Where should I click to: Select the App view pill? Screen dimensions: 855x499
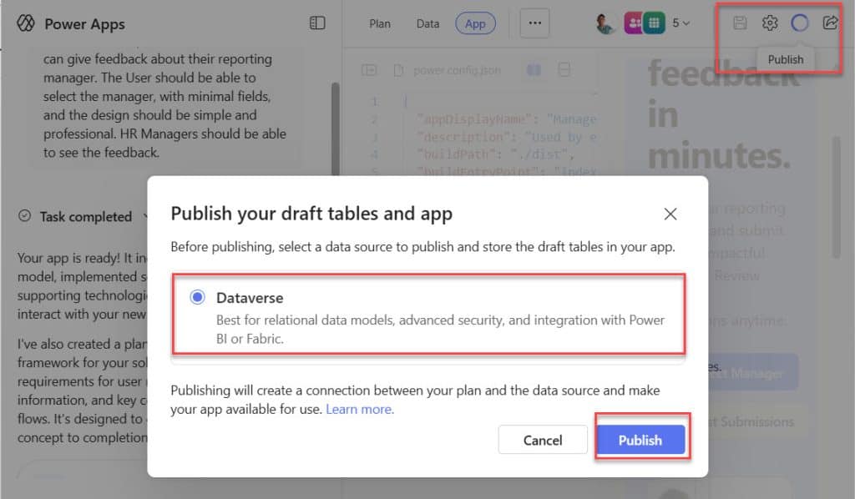click(475, 24)
